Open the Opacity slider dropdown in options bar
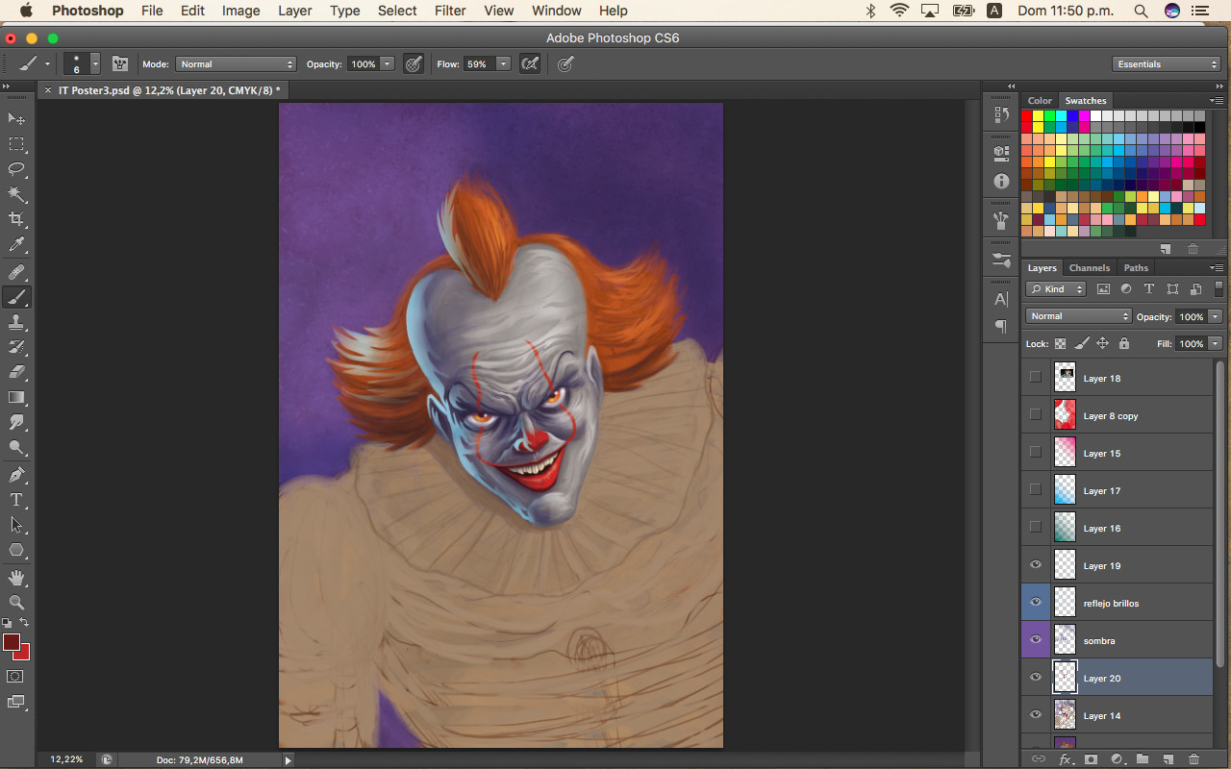The height and width of the screenshot is (769, 1231). pyautogui.click(x=388, y=64)
